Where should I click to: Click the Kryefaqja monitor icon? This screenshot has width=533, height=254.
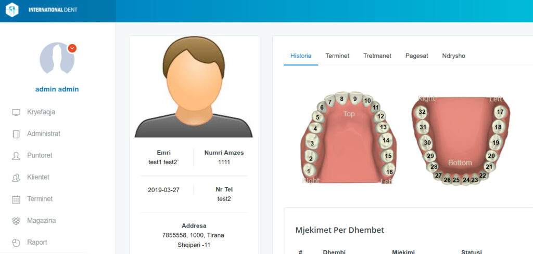[16, 112]
